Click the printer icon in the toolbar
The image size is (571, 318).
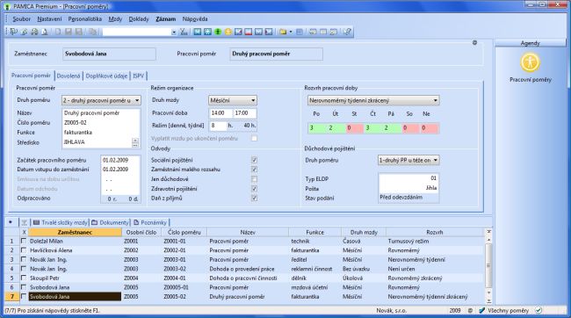(34, 32)
